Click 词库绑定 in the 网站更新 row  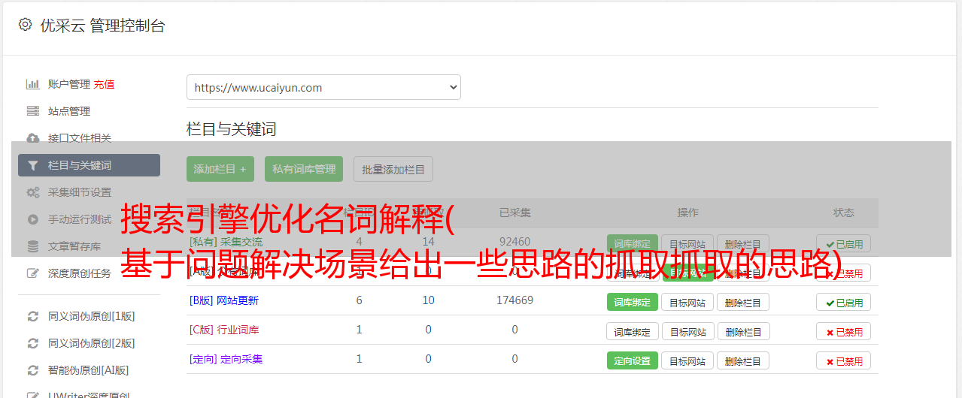pyautogui.click(x=633, y=302)
